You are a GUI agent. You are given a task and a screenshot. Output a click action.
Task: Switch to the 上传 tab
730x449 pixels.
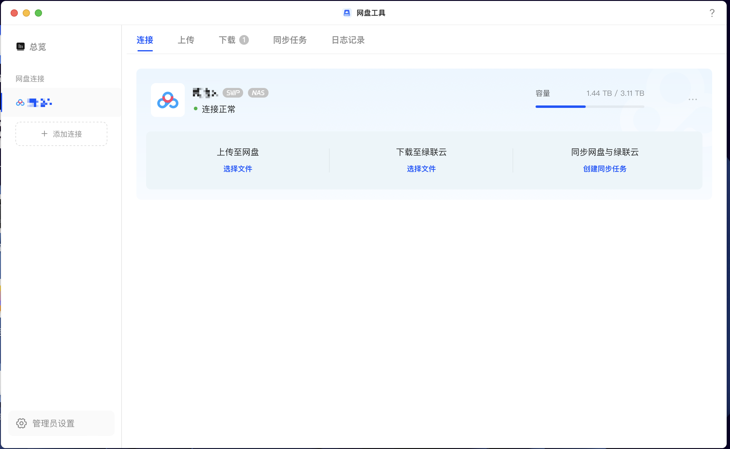186,40
